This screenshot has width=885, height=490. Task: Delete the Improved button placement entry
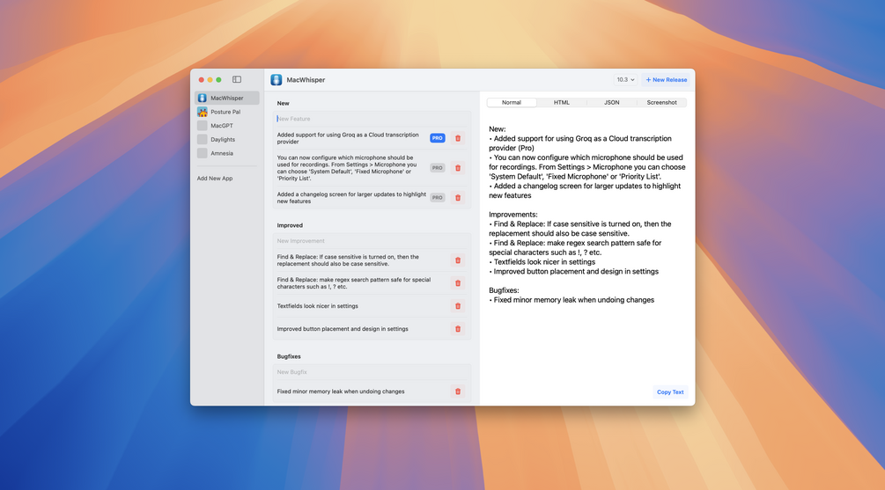(x=458, y=329)
